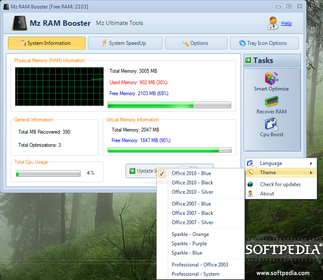Viewport: 323px width, 280px height.
Task: Click the Tray Icon Options gear icon
Action: point(242,43)
